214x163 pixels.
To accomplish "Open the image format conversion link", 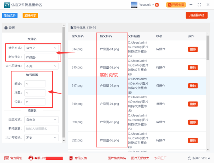I will point(117,158).
